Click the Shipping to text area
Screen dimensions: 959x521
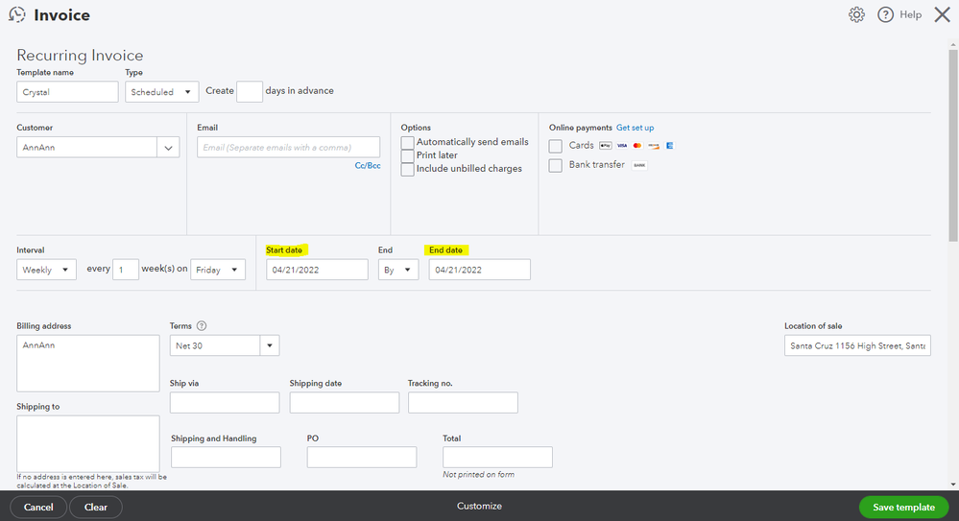click(x=88, y=444)
